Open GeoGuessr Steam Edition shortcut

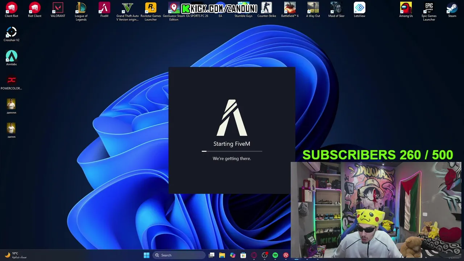pyautogui.click(x=174, y=12)
